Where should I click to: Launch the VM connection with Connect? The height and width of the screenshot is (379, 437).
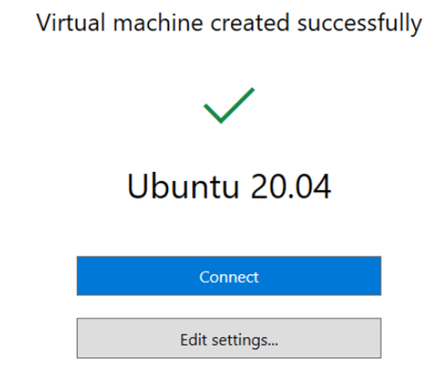pos(229,276)
